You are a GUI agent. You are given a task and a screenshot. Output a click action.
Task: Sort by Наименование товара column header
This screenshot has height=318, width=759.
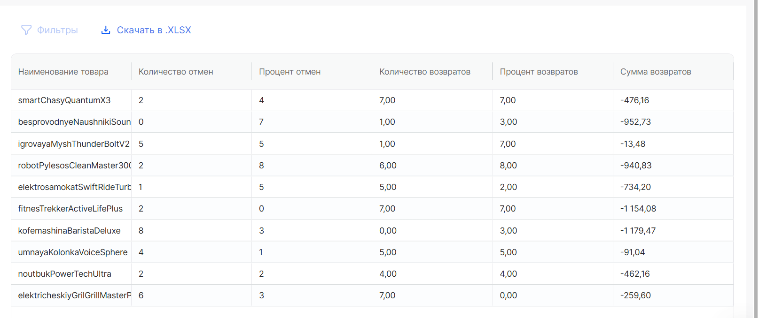63,72
